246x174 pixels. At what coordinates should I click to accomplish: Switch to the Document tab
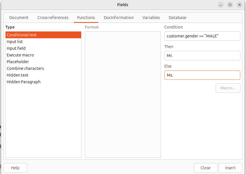point(19,17)
